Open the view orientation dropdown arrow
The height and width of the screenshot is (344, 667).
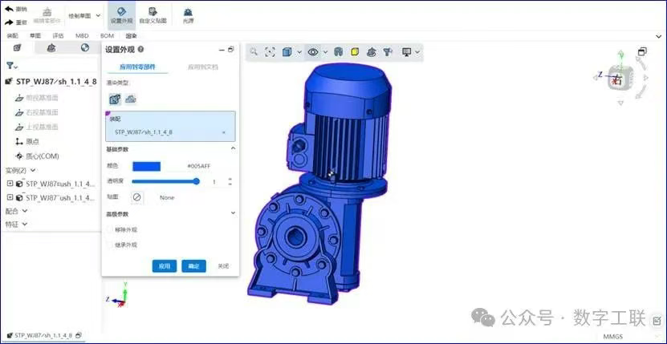tap(299, 52)
